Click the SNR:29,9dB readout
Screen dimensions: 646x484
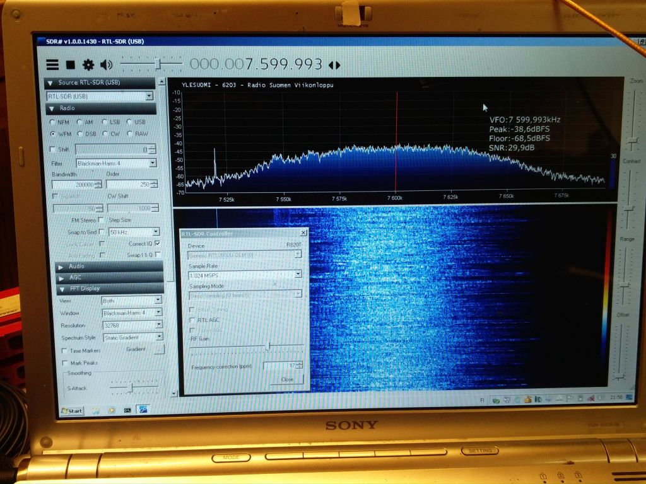click(512, 147)
